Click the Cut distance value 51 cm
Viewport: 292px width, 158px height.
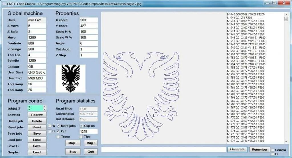88,119
